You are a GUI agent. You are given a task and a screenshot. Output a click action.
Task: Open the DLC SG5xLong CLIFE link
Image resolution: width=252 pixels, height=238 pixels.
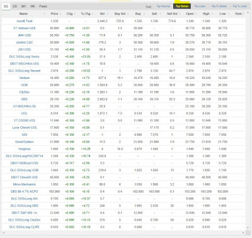[x=25, y=227]
